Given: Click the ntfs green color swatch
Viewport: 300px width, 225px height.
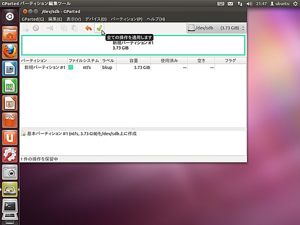Looking at the screenshot, I should pyautogui.click(x=71, y=67).
